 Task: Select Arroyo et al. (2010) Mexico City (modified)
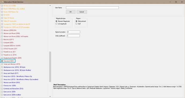(20, 79)
